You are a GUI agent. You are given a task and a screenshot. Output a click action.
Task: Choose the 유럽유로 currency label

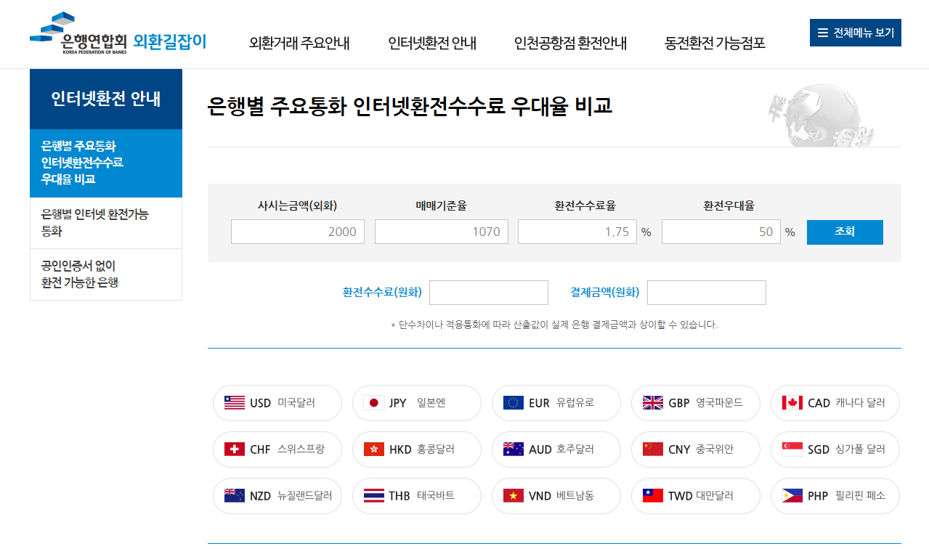point(575,403)
